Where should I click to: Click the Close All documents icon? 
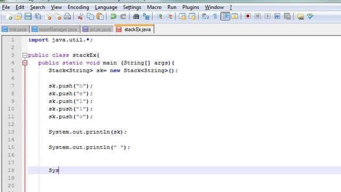coord(58,17)
